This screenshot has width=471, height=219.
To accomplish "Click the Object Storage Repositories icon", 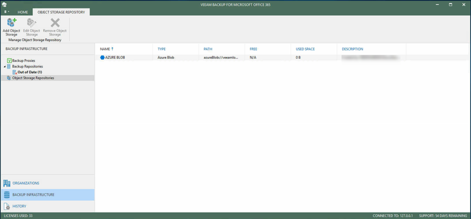I will point(9,78).
